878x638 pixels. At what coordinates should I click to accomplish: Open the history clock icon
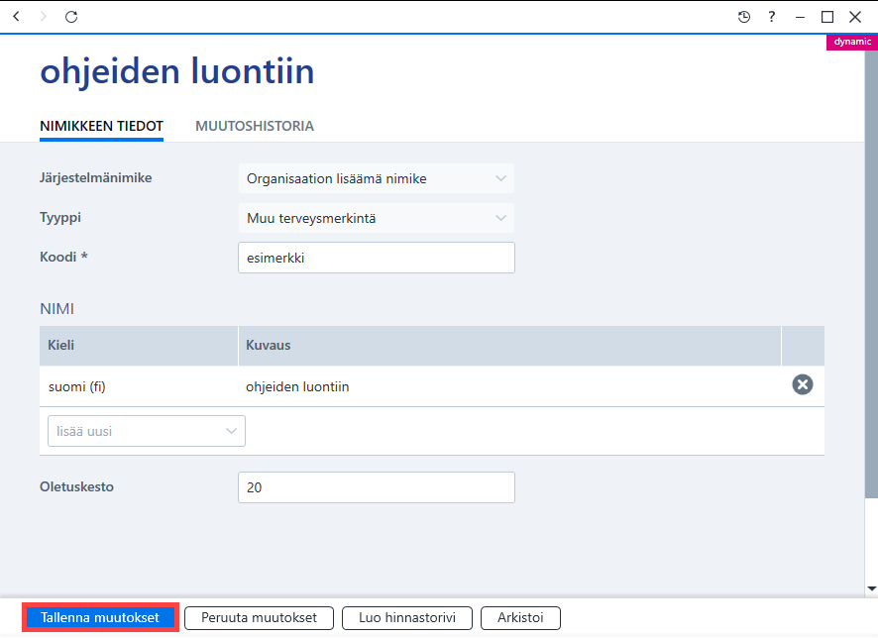pyautogui.click(x=743, y=17)
